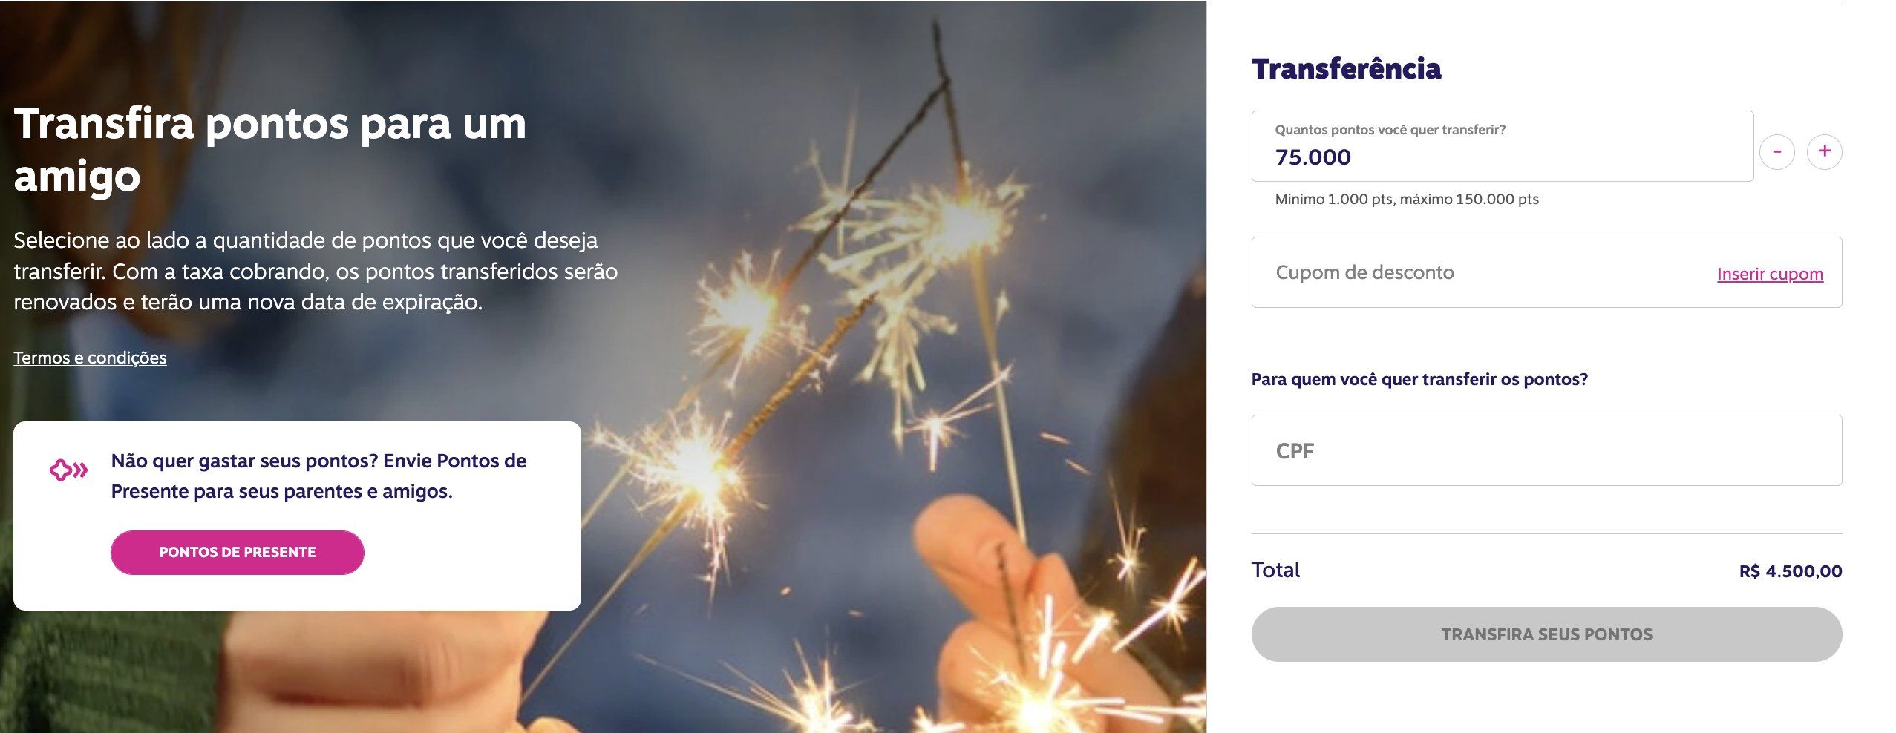
Task: Focus the CPF input field
Action: 1546,450
